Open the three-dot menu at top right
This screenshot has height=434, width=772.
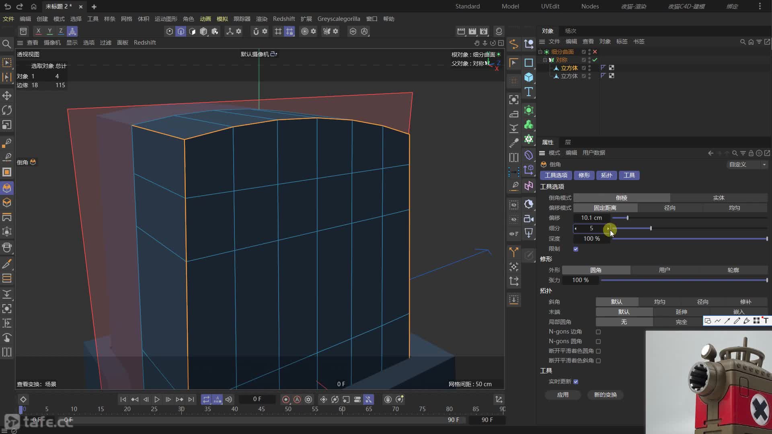pos(760,6)
